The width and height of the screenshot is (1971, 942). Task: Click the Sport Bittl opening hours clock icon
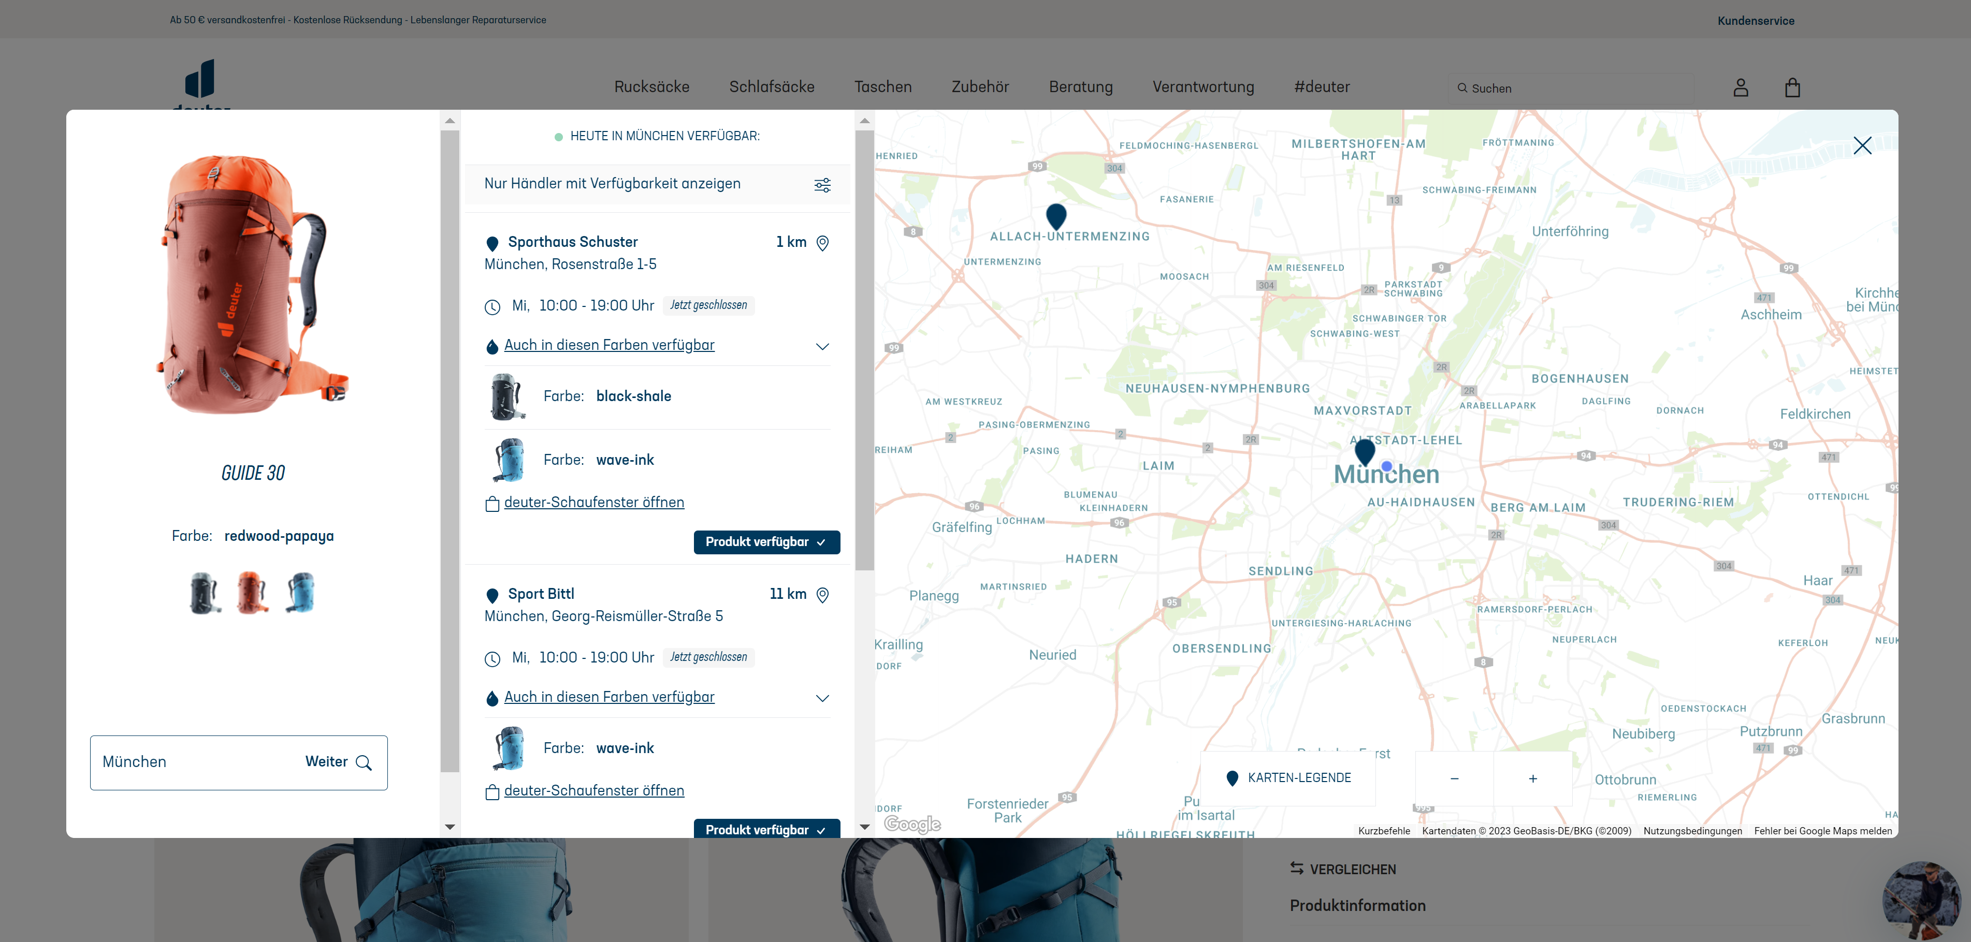(x=492, y=659)
